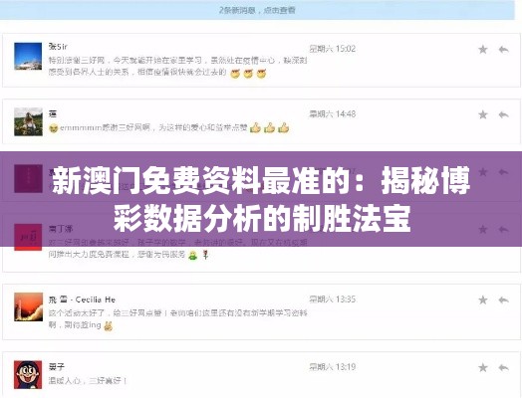Star the message sent at 13:19
Image resolution: width=522 pixels, height=398 pixels.
coord(483,367)
